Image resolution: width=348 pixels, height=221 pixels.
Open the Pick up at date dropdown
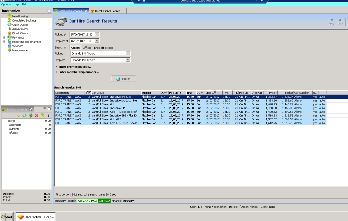click(97, 34)
